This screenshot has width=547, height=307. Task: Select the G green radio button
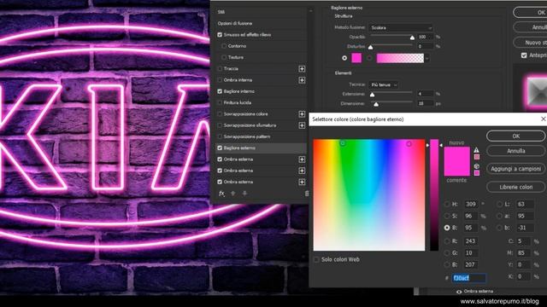coord(447,253)
